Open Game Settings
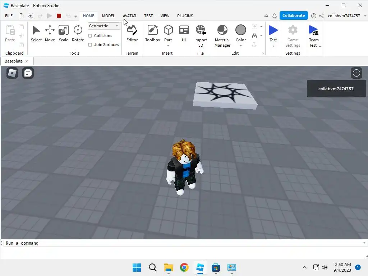This screenshot has width=368, height=276. point(293,36)
